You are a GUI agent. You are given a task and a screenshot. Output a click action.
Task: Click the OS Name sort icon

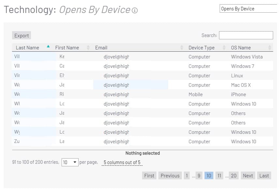[270, 48]
